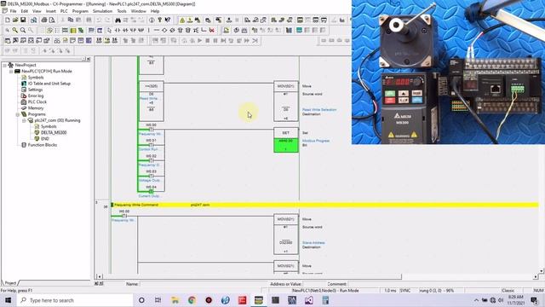This screenshot has width=545, height=307.
Task: Click the teal window-view toolbar icon
Action: (299, 31)
